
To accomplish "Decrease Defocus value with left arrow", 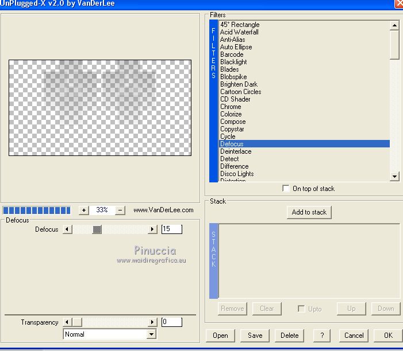I will pyautogui.click(x=67, y=229).
